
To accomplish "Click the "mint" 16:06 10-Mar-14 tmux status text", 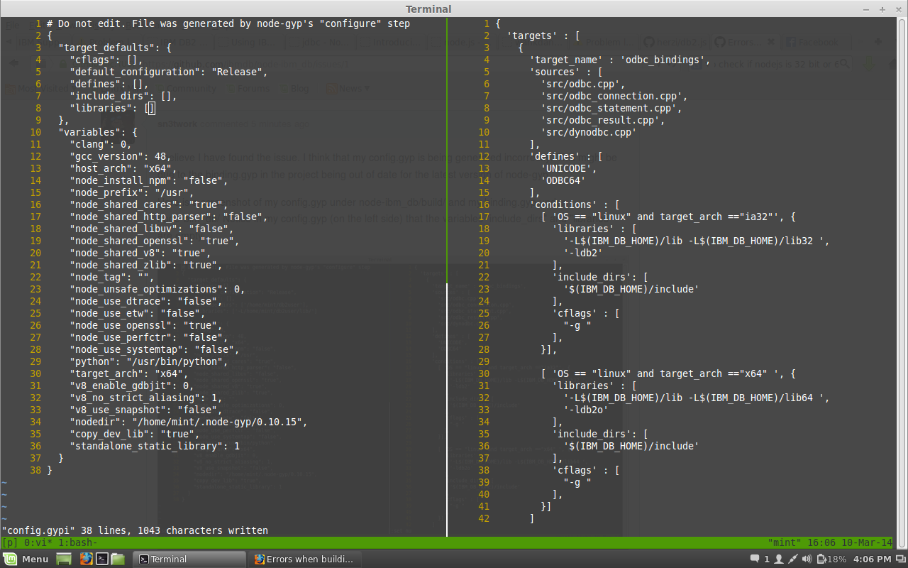I will tap(830, 542).
